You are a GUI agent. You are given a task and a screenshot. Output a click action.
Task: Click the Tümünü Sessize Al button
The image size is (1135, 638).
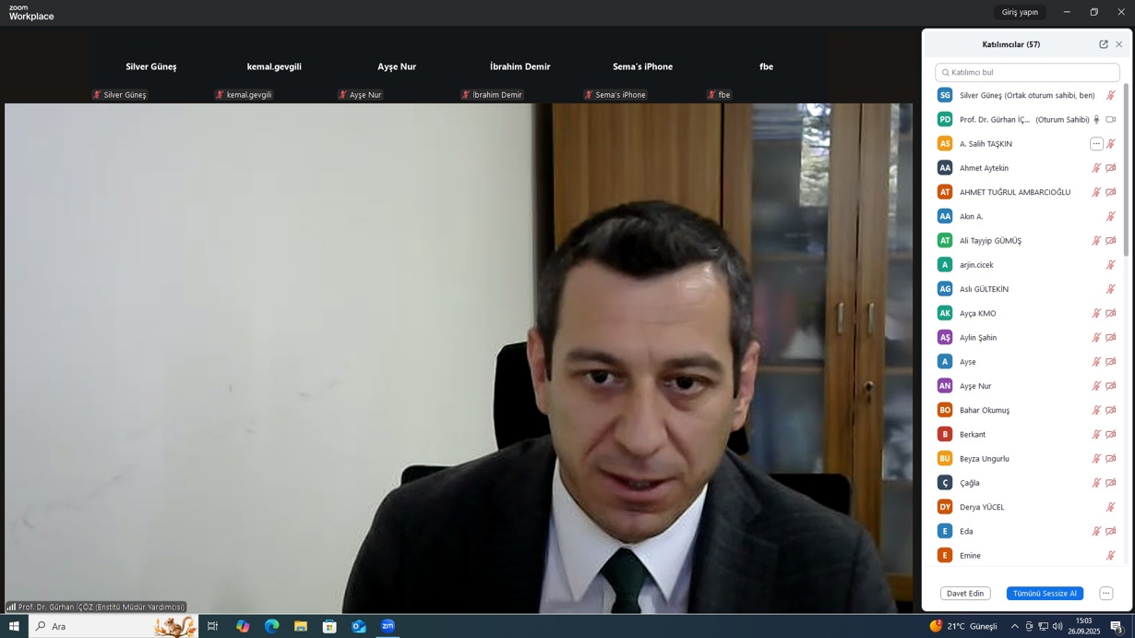click(1045, 594)
